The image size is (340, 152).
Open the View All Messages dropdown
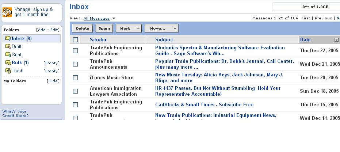pyautogui.click(x=114, y=18)
